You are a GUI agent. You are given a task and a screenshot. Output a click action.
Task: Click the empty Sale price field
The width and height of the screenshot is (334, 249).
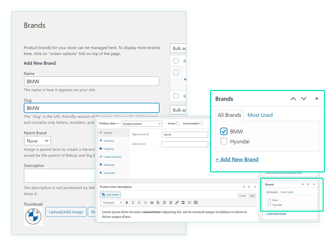pos(184,144)
